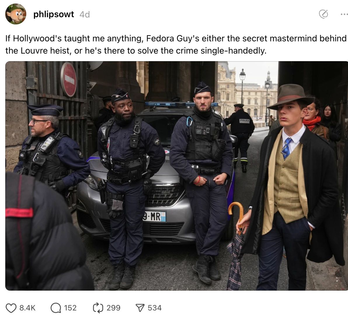348x318 pixels.
Task: Open the 4d post timestamp
Action: (85, 14)
